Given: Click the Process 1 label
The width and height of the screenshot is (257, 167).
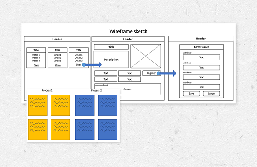Looking at the screenshot, I should [x=47, y=90].
